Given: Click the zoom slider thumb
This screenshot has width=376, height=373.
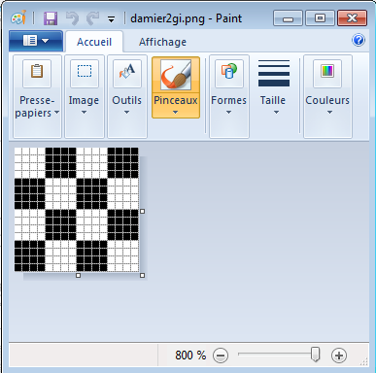Looking at the screenshot, I should pyautogui.click(x=315, y=355).
